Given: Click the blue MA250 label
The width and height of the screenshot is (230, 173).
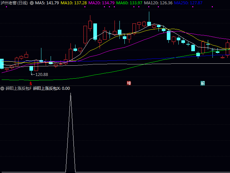Looking at the screenshot, I should (x=188, y=3).
